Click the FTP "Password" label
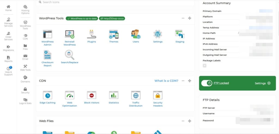This screenshot has width=279, height=134. pos(208,120)
